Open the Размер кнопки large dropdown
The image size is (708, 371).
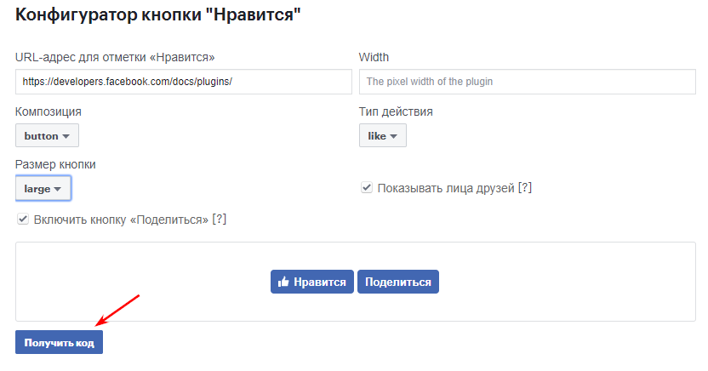[x=43, y=188]
